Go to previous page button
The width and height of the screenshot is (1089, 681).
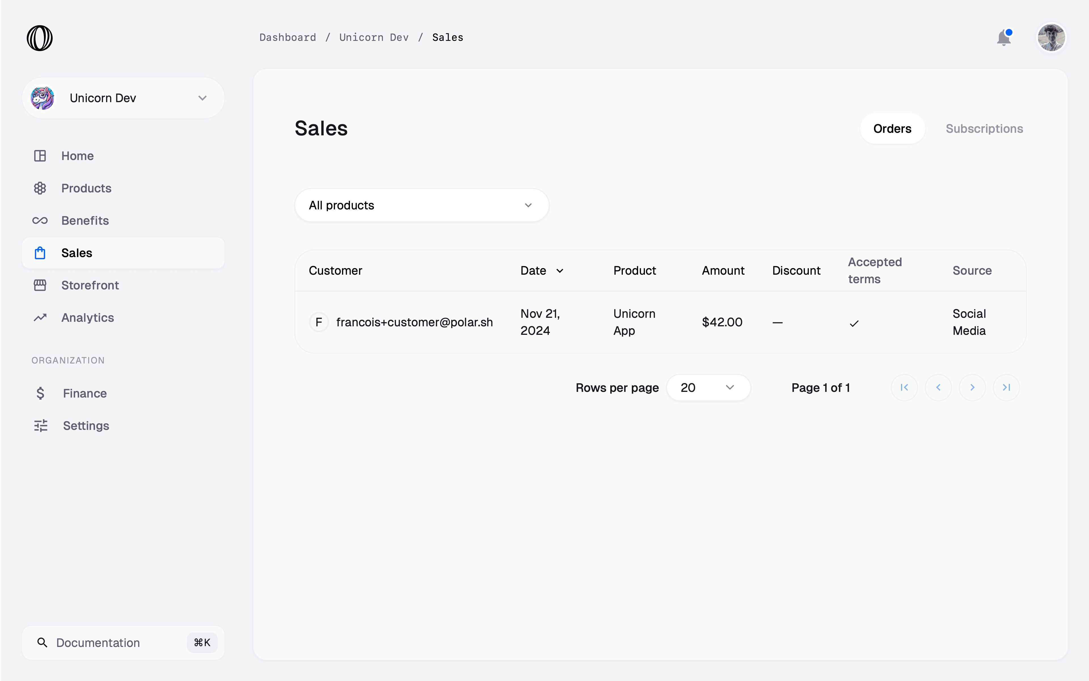(x=938, y=388)
